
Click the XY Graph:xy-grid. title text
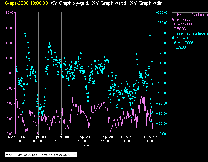point(70,3)
